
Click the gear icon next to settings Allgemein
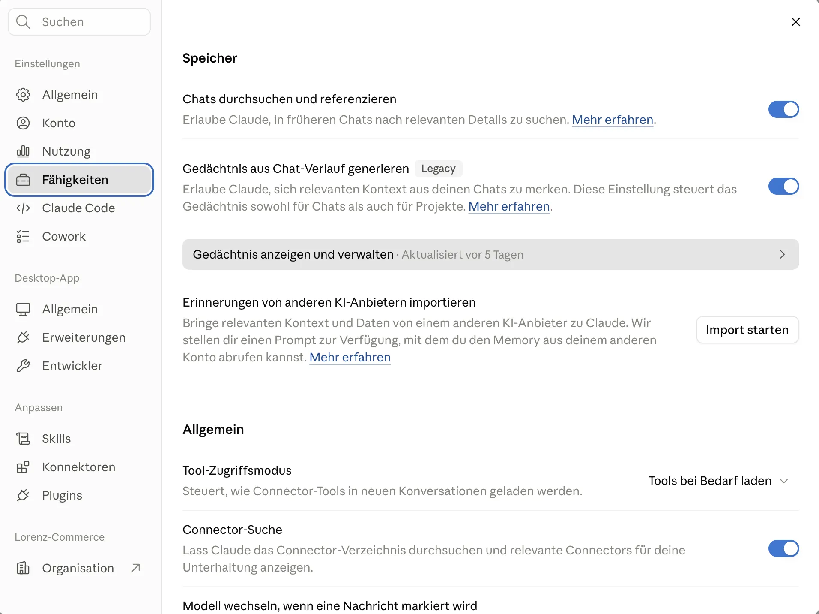point(23,95)
